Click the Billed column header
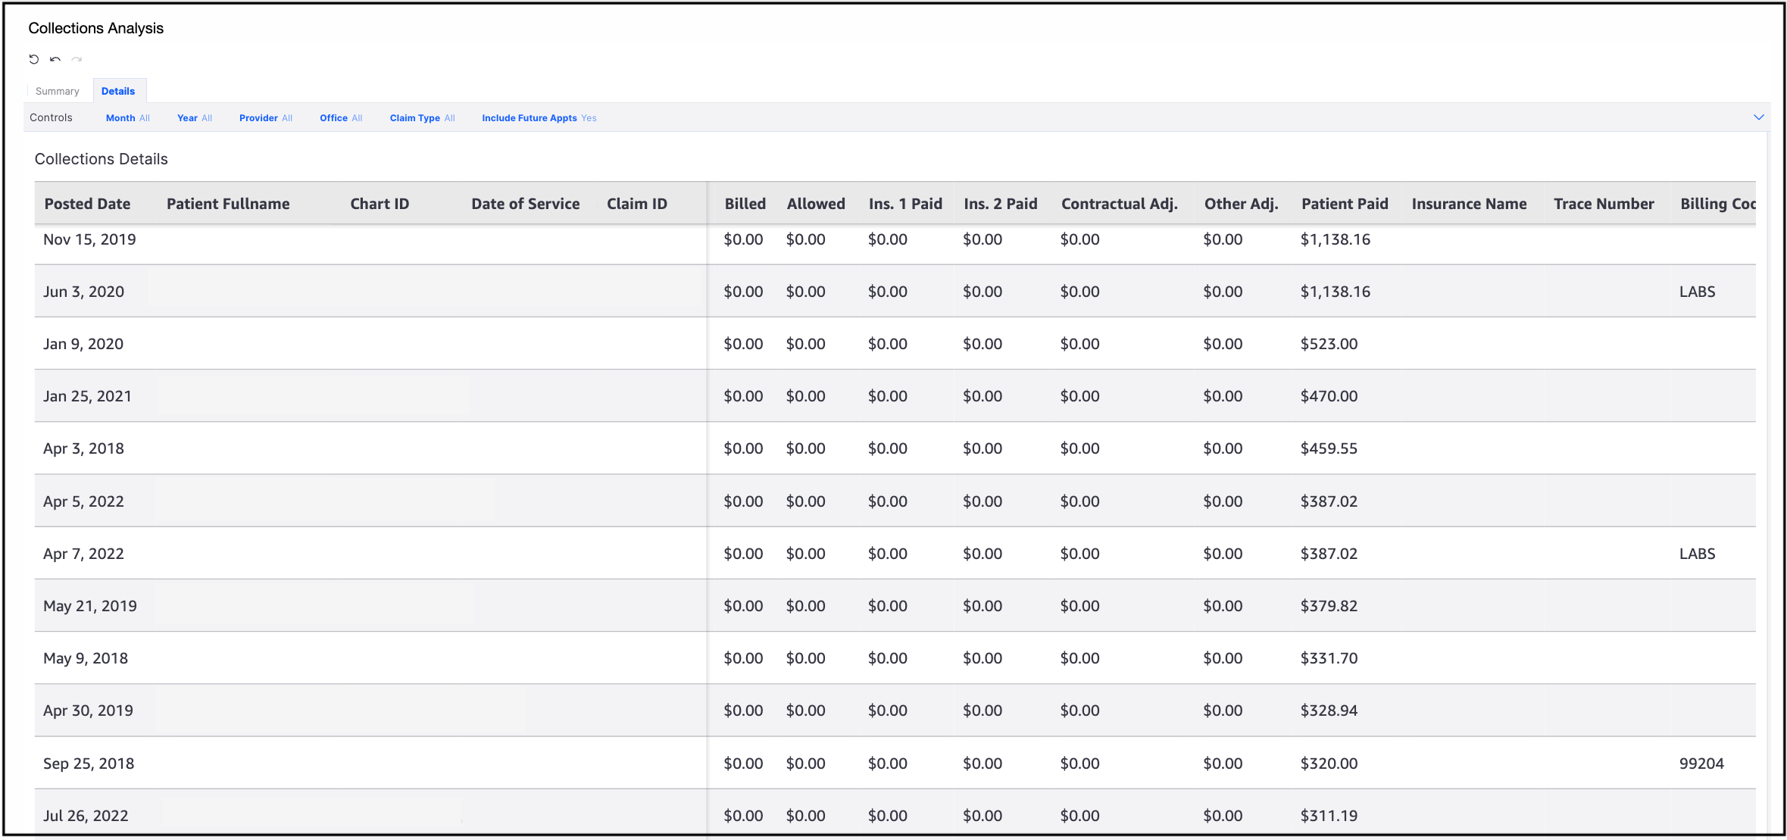Viewport: 1787px width, 840px height. click(x=745, y=204)
